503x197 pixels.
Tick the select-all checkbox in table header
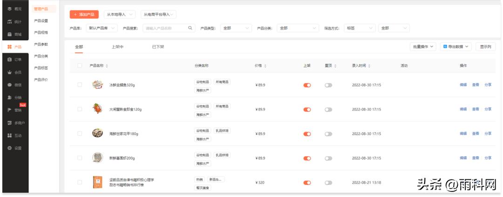tap(80, 66)
